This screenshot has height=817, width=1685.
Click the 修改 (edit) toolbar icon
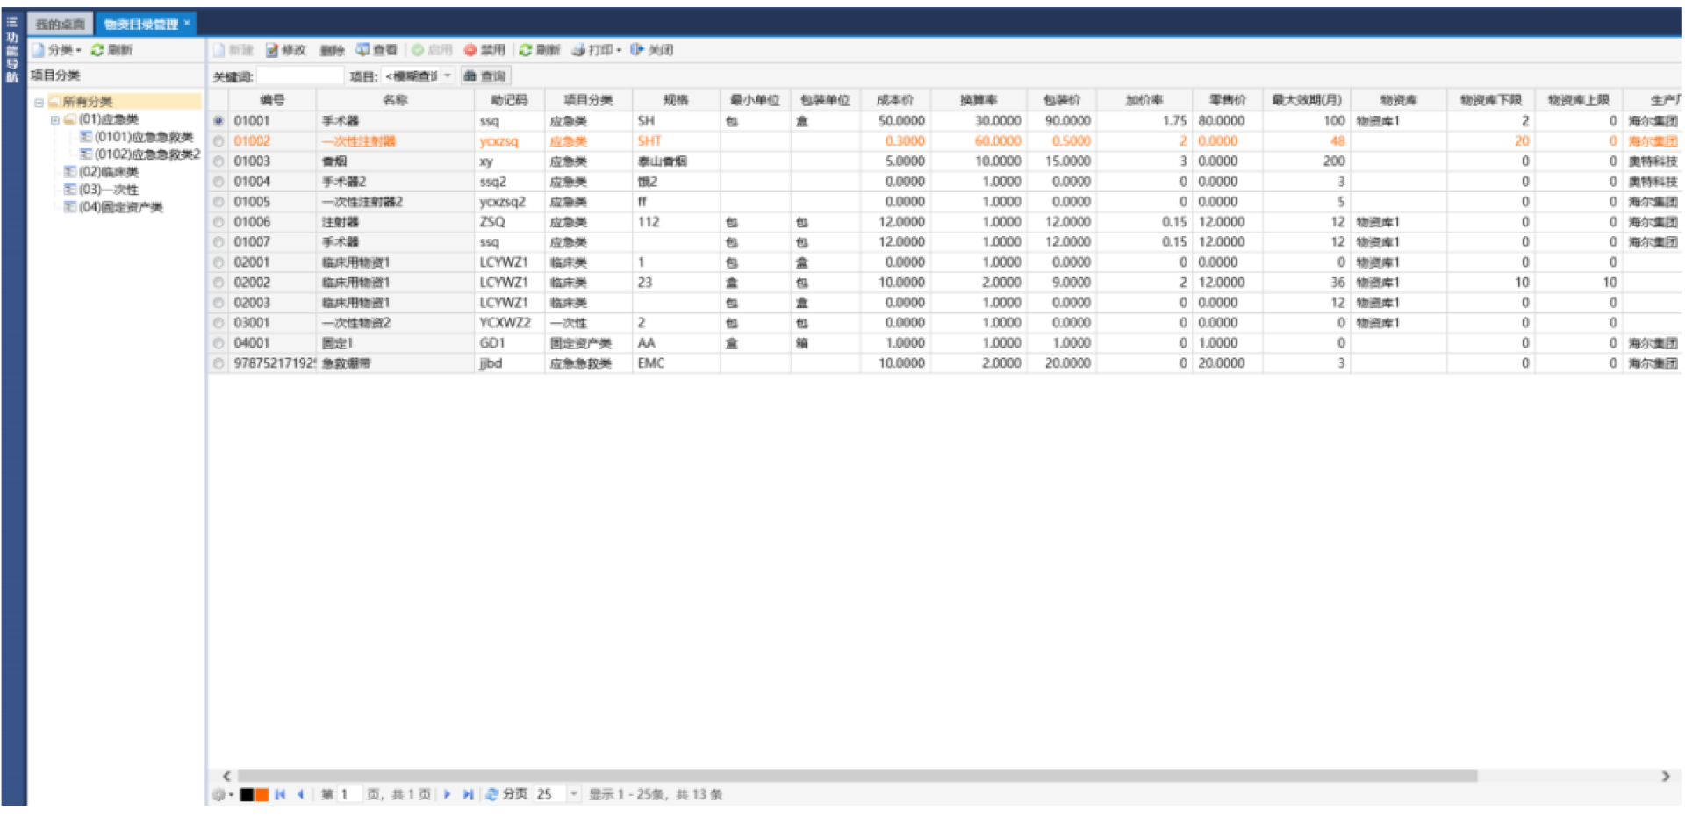point(273,50)
